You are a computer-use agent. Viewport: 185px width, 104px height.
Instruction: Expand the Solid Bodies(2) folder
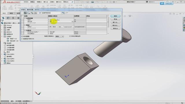click(x=2, y=32)
